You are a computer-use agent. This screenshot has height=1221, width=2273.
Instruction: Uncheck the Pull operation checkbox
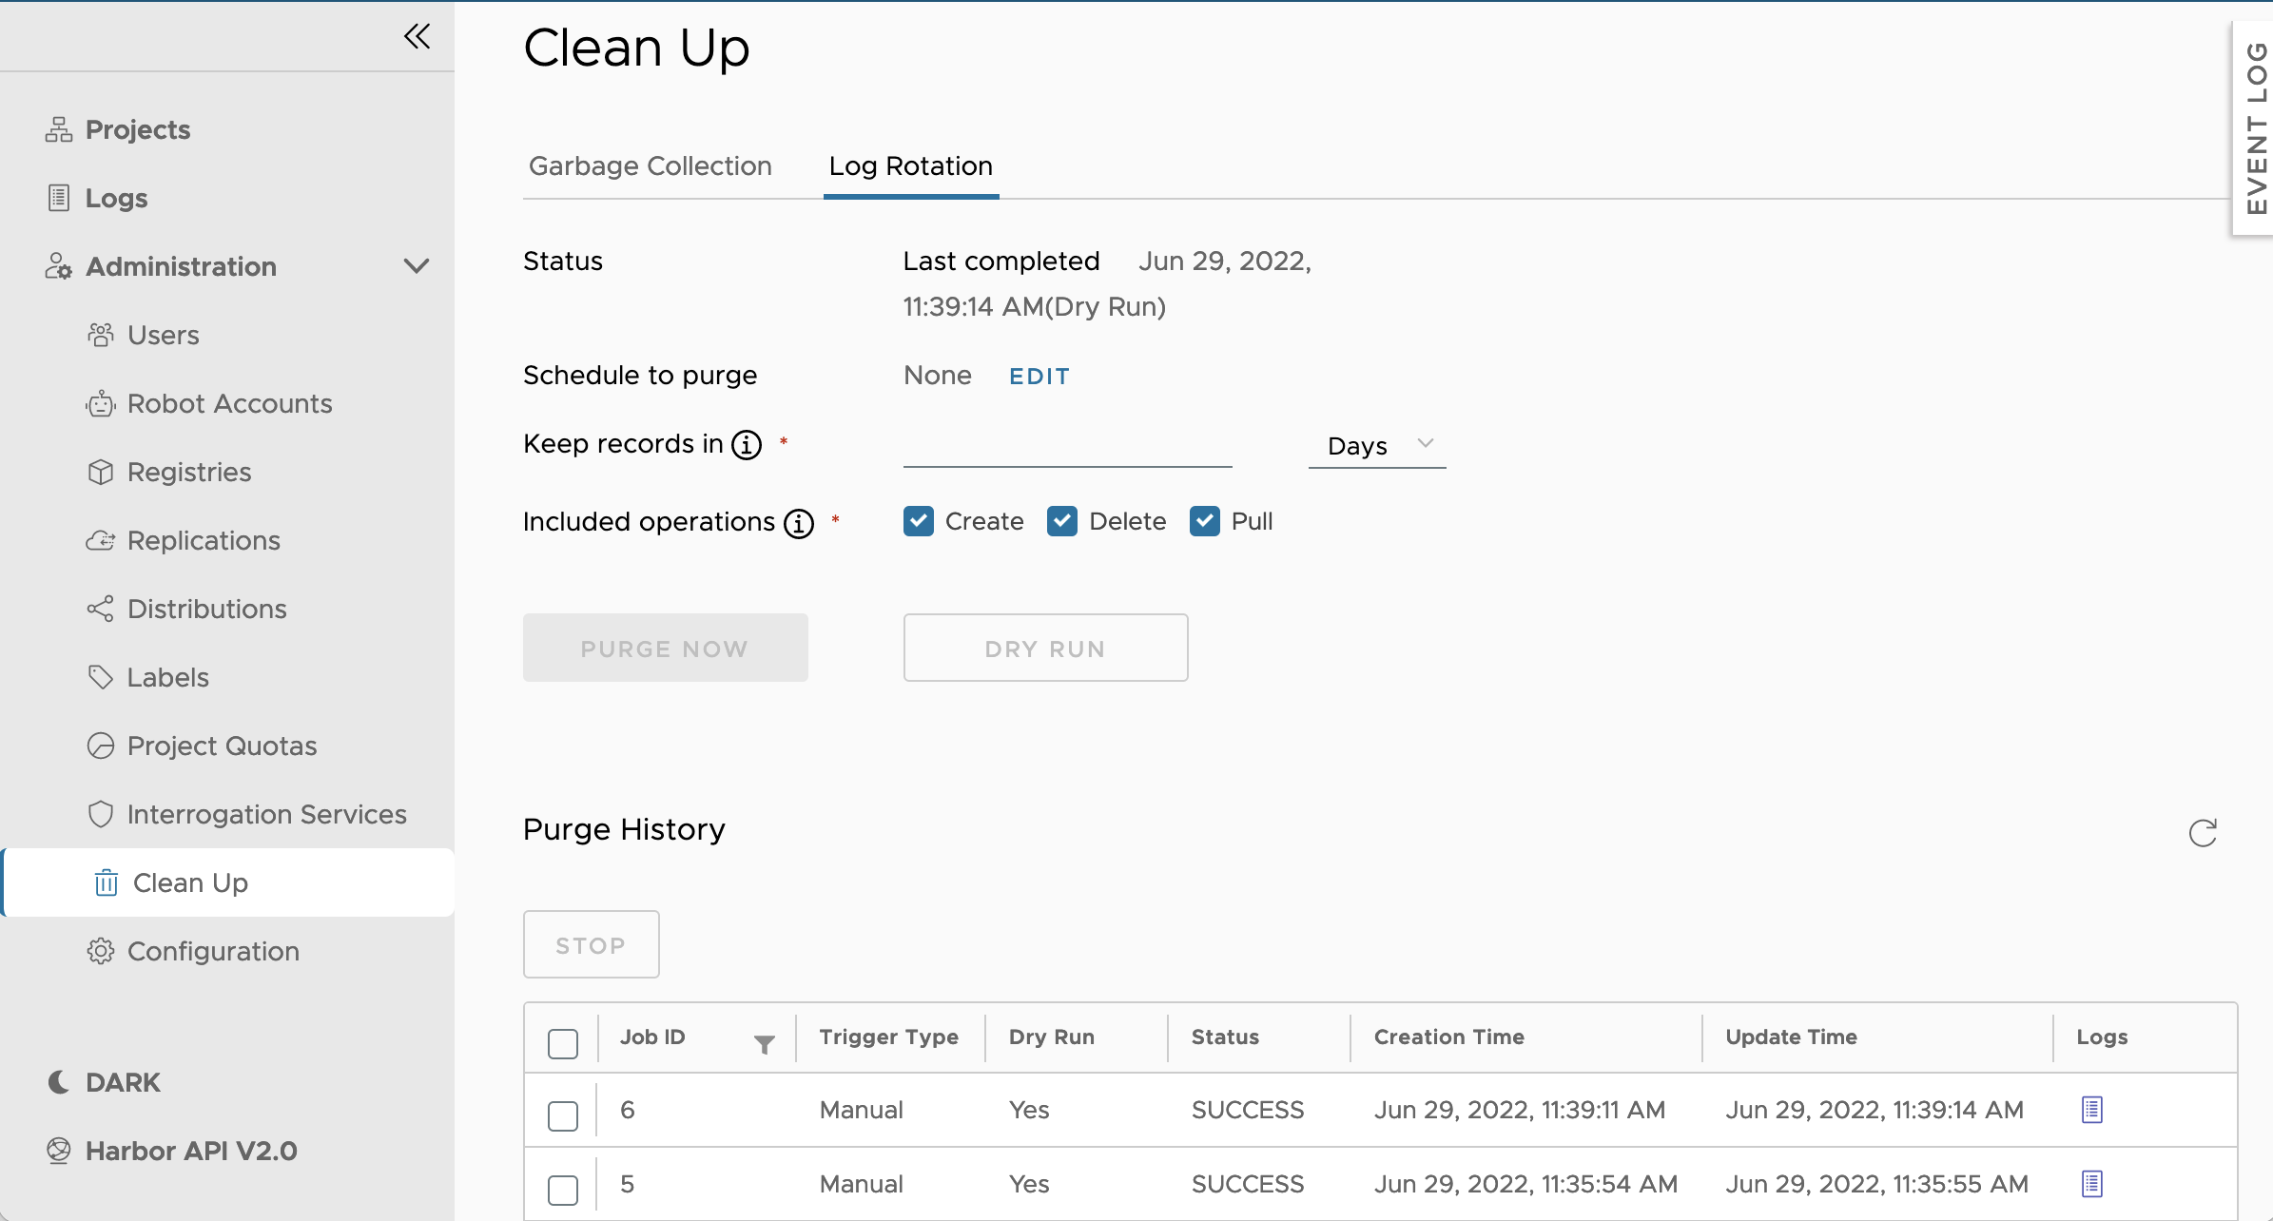click(1205, 521)
